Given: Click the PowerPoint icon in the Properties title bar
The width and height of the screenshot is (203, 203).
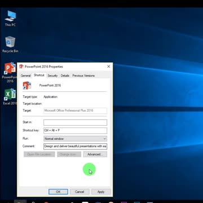Looking at the screenshot, I should pyautogui.click(x=21, y=67).
